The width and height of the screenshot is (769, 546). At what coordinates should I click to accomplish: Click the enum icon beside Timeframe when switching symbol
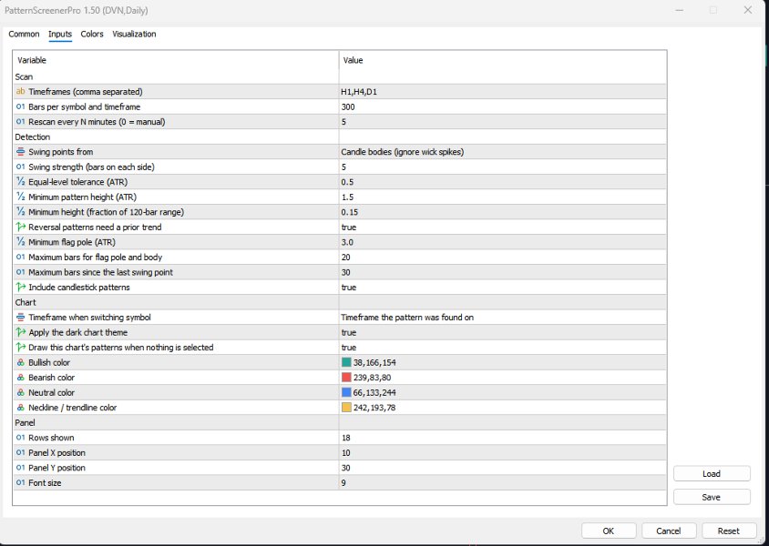[x=20, y=318]
